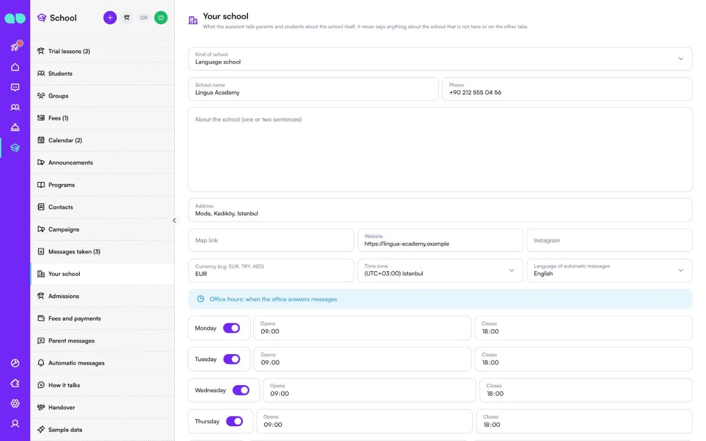The height and width of the screenshot is (441, 706).
Task: Click the puzzle piece integrations icon
Action: [x=15, y=383]
